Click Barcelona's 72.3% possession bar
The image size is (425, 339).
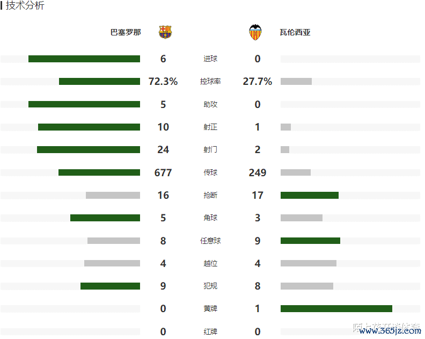pyautogui.click(x=99, y=82)
